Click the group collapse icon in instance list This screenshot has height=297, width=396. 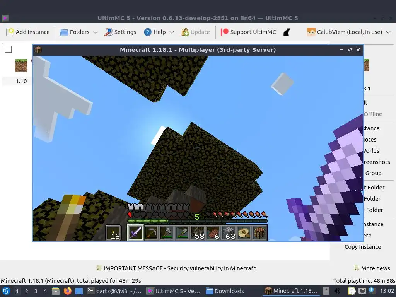[8, 49]
